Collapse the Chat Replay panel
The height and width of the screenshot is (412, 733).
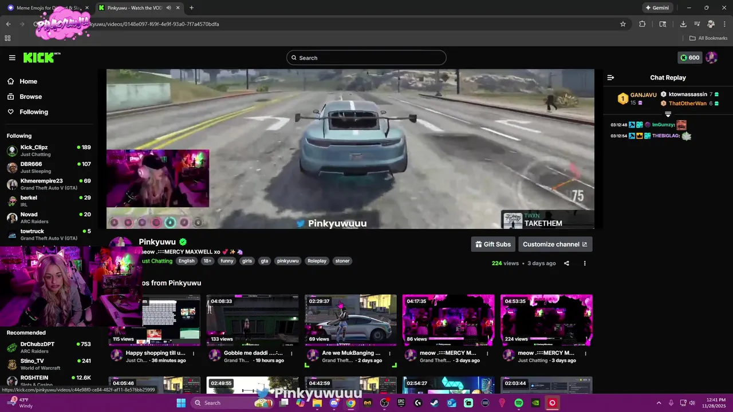coord(610,78)
